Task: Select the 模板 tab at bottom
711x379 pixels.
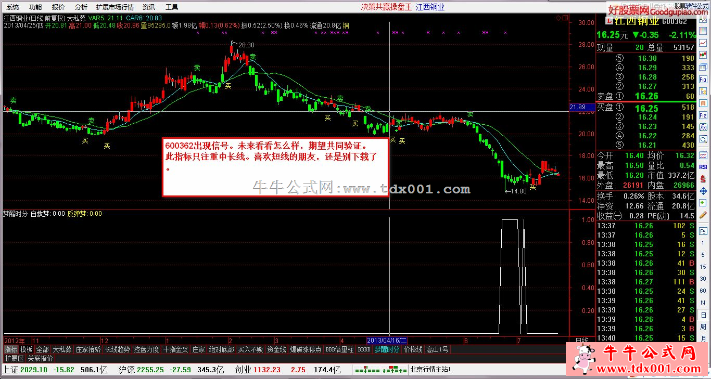Action: pos(26,349)
